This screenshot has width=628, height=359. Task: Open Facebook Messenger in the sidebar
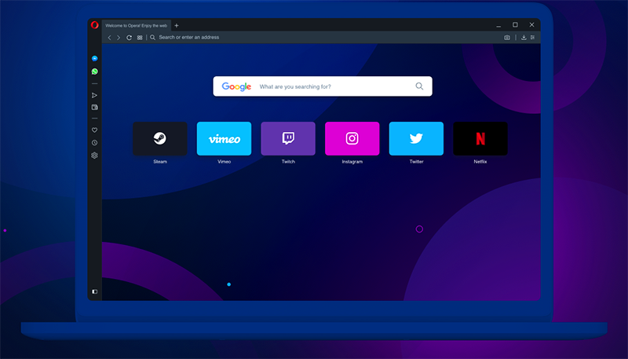[94, 58]
